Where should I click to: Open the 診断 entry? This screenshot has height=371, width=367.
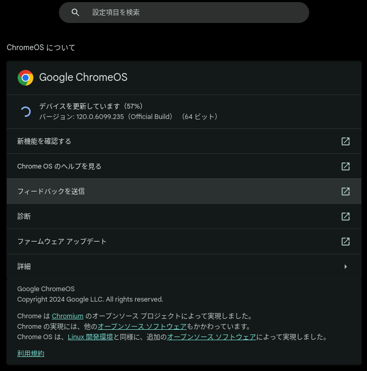[x=184, y=217]
